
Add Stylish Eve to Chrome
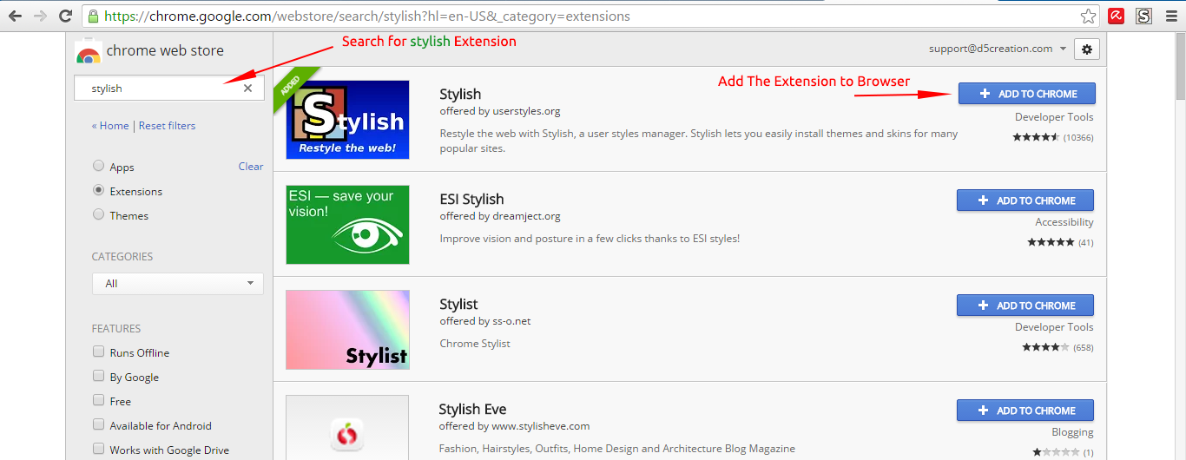pyautogui.click(x=1025, y=411)
